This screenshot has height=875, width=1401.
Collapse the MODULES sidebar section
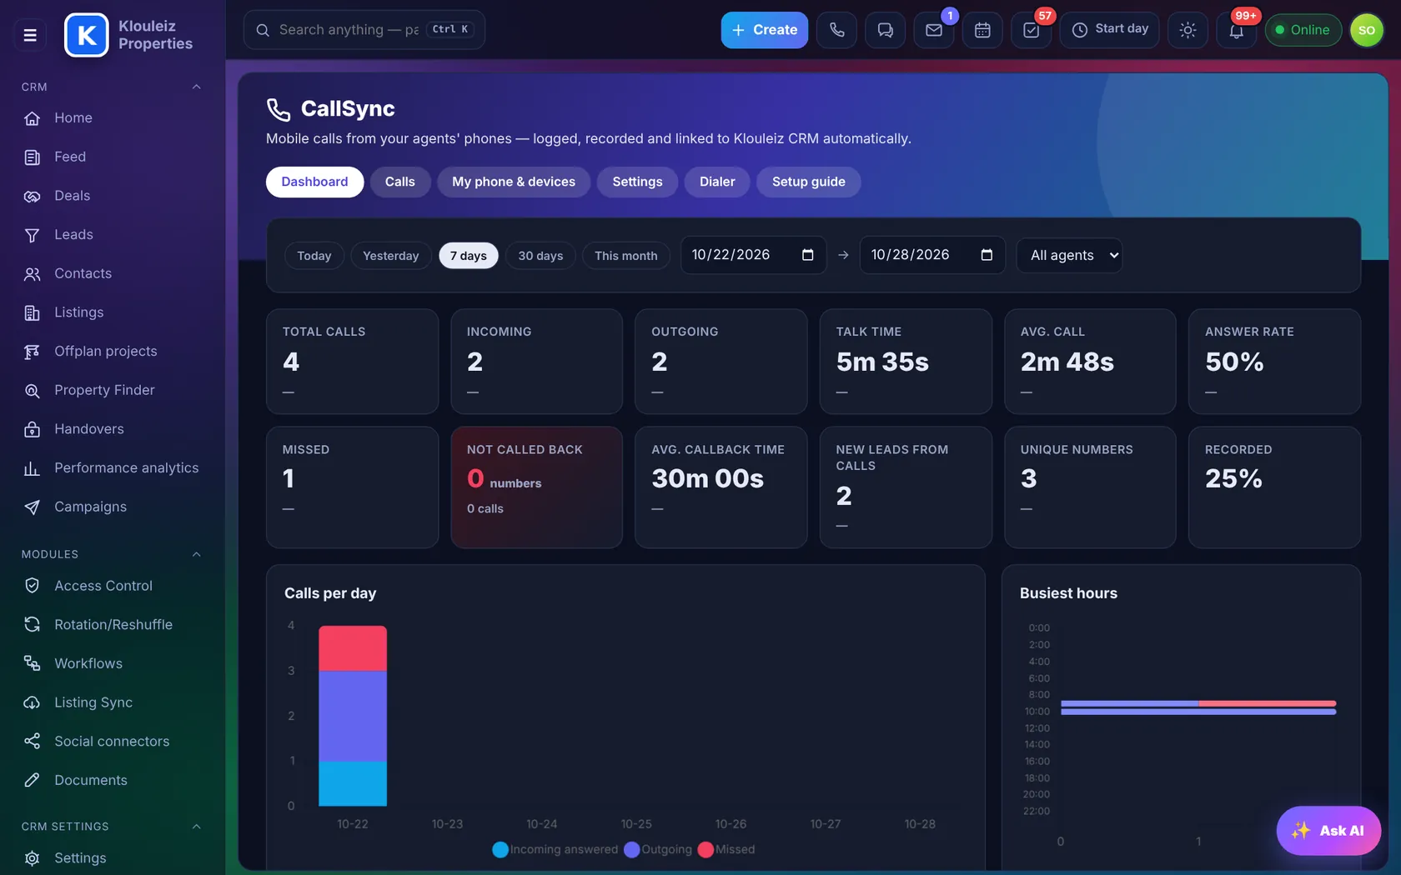pos(196,554)
